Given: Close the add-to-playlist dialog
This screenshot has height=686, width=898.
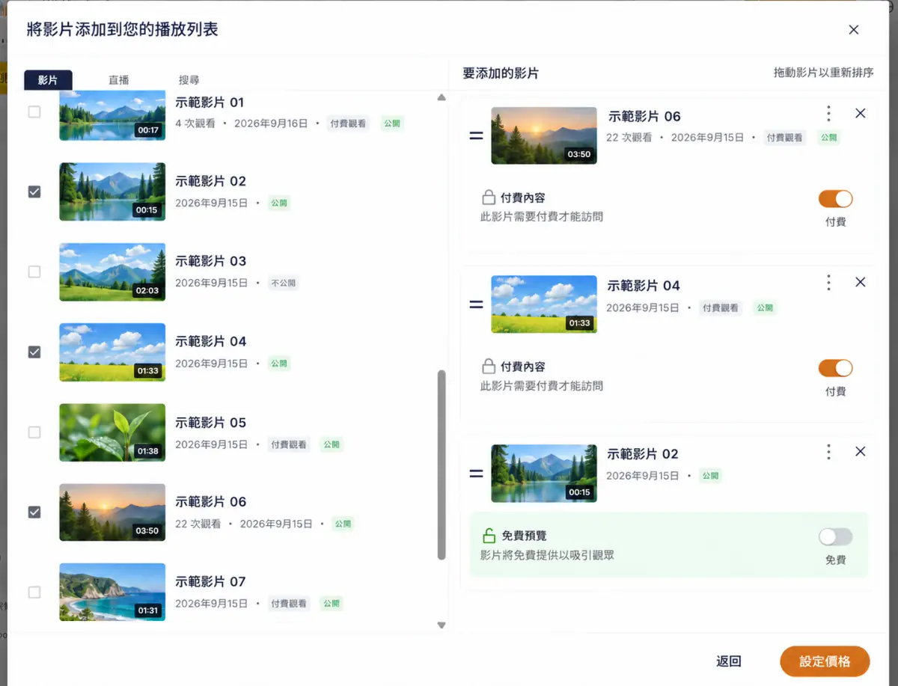Looking at the screenshot, I should [x=854, y=30].
